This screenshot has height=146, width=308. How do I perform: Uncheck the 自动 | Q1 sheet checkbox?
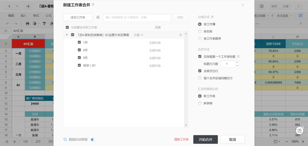coord(79,65)
